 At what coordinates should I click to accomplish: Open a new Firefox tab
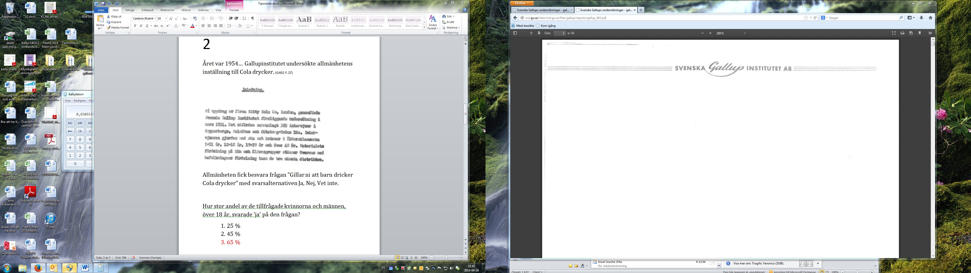coord(641,10)
